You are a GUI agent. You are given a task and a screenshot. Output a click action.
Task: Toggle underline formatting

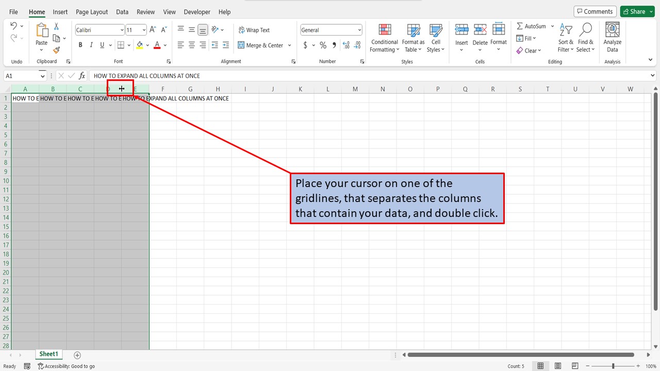102,45
